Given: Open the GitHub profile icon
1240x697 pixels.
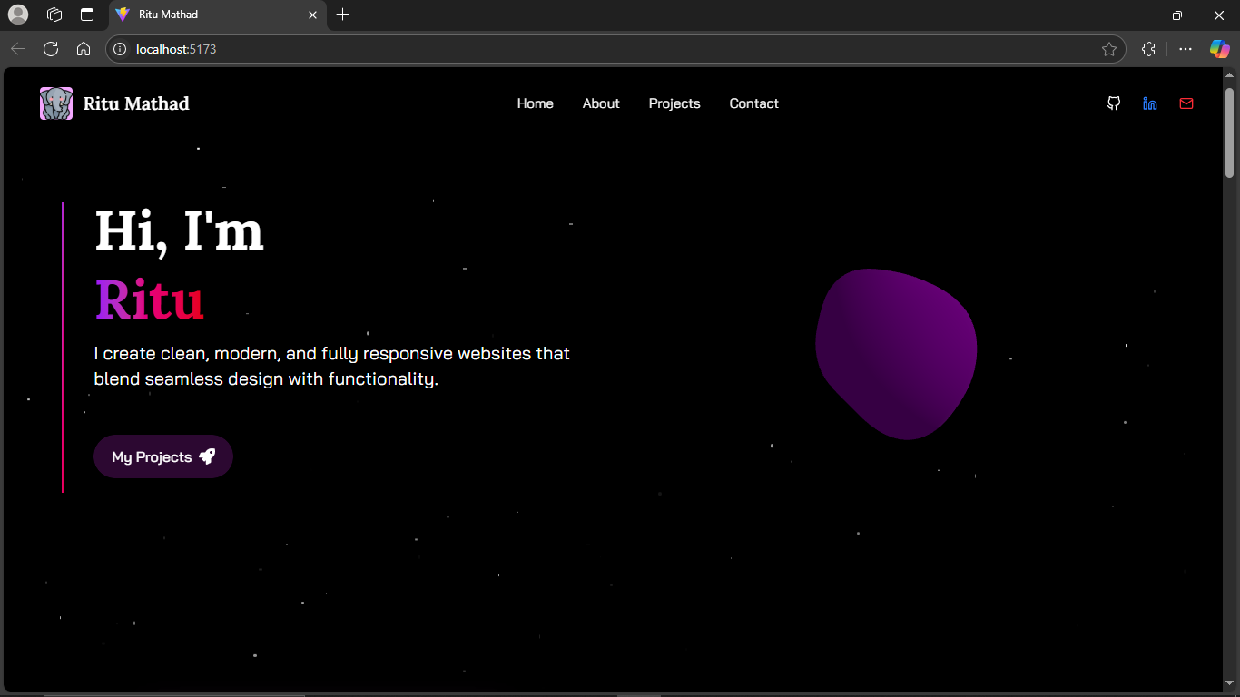Looking at the screenshot, I should (1114, 103).
